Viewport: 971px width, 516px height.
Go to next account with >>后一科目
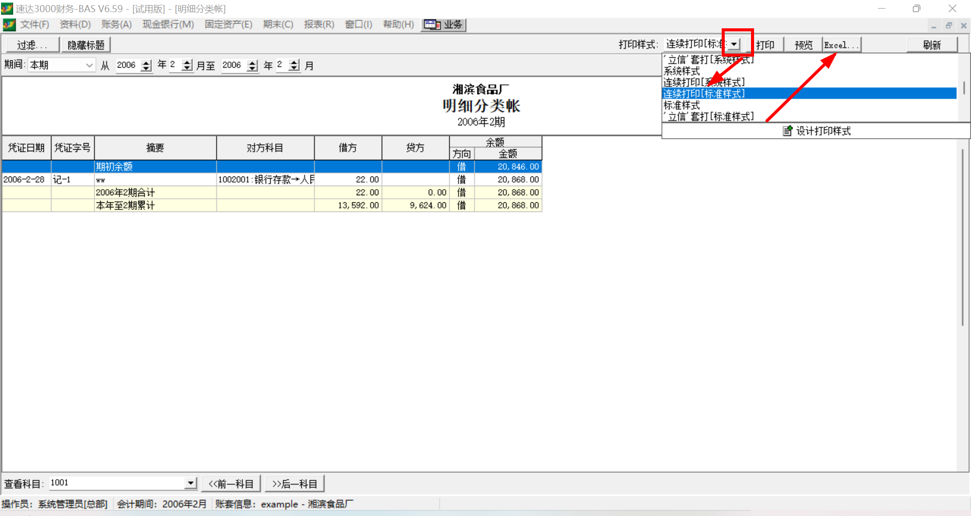click(294, 484)
